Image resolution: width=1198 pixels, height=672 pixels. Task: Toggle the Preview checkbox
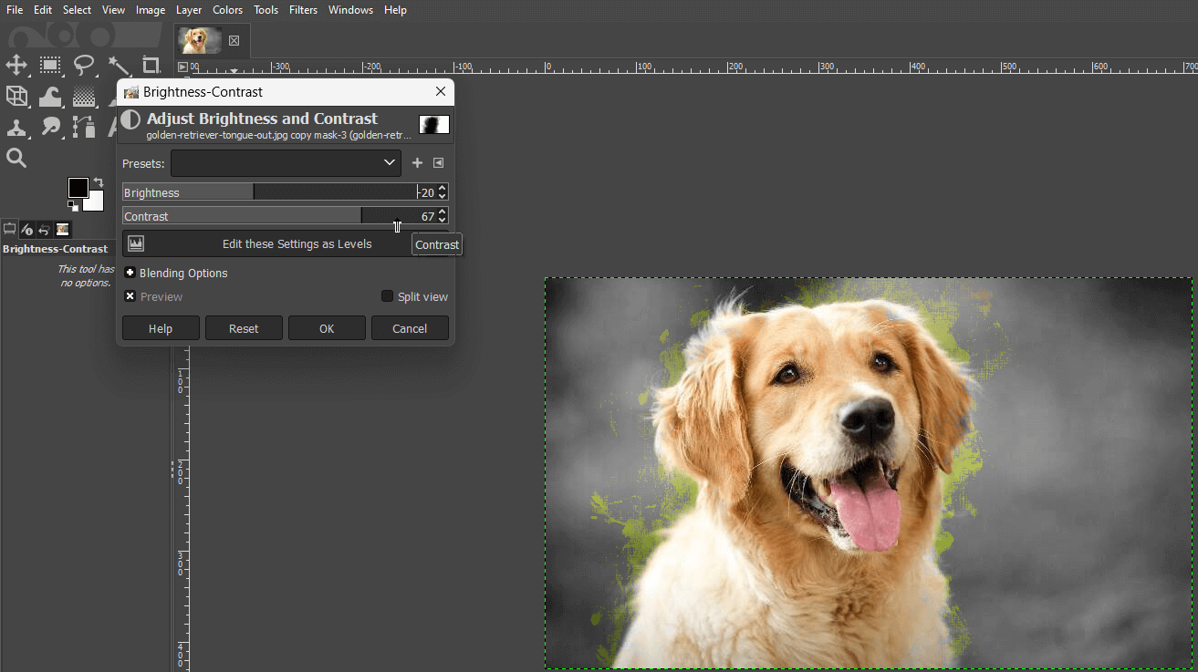tap(130, 296)
